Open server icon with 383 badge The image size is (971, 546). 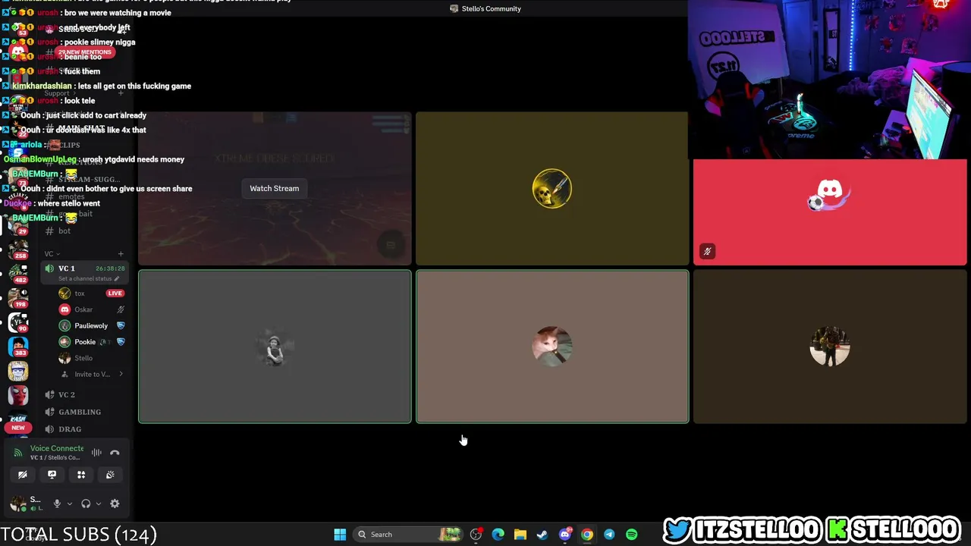[x=18, y=347]
